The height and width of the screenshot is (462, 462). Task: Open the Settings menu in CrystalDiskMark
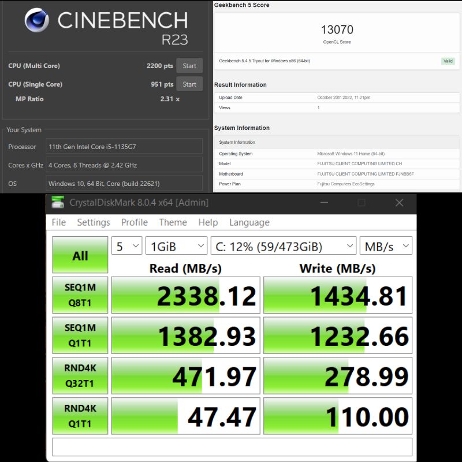click(x=94, y=222)
